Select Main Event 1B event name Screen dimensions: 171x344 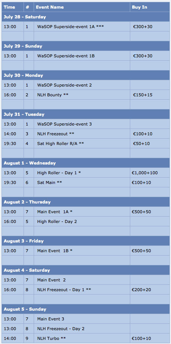pos(55,251)
